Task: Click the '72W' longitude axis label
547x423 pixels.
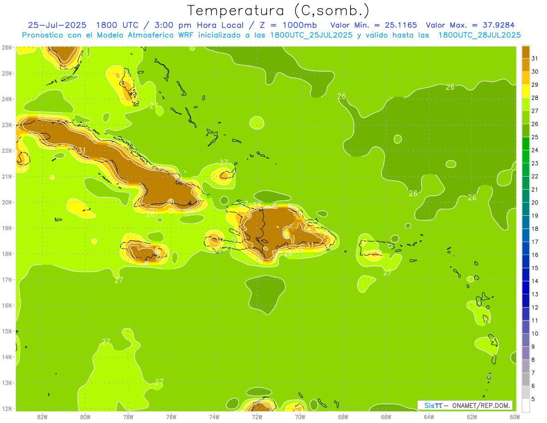Action: pyautogui.click(x=257, y=417)
